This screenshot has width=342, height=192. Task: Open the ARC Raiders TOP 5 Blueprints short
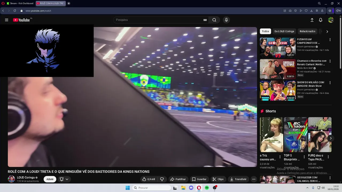point(296,135)
